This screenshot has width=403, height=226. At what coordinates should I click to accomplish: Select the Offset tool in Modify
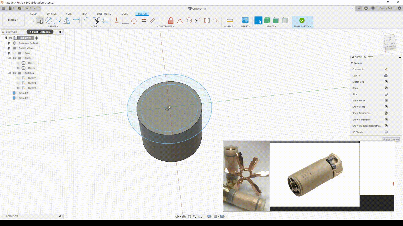pyautogui.click(x=105, y=21)
